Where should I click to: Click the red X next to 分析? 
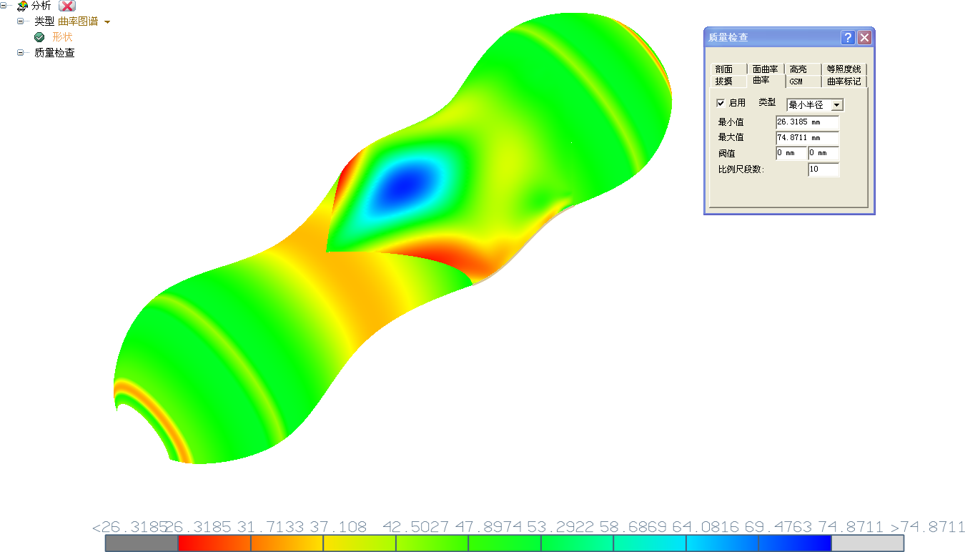[66, 6]
